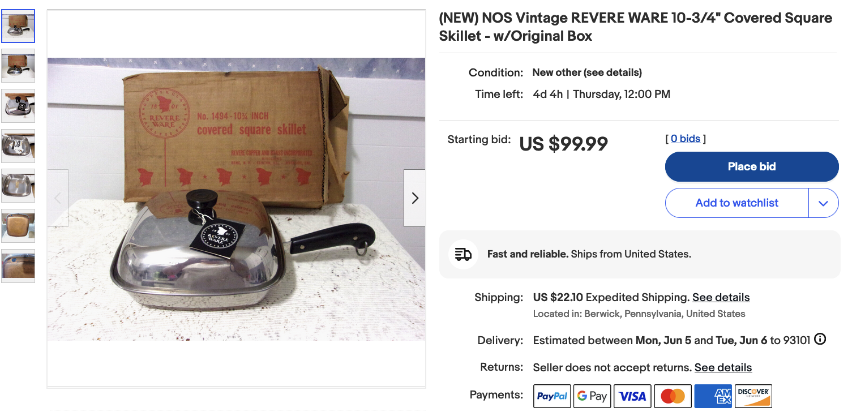Select the first gallery thumbnail
The width and height of the screenshot is (848, 416).
(x=18, y=25)
